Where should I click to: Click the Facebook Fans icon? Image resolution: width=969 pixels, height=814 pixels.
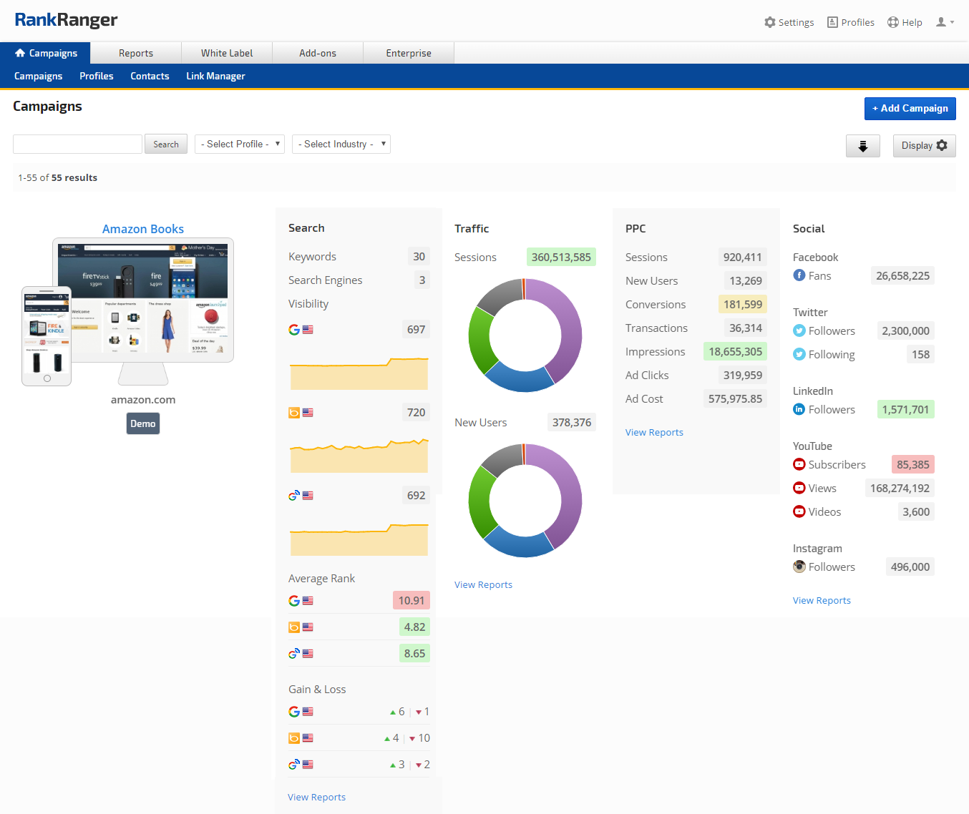[x=799, y=275]
